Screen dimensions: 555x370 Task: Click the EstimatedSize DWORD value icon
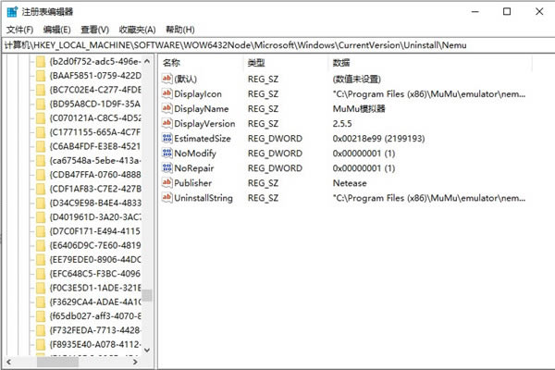[x=166, y=139]
